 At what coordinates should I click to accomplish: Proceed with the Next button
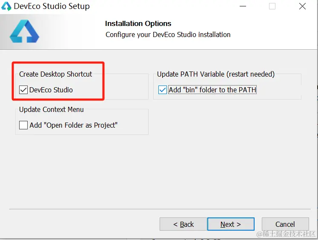[231, 224]
